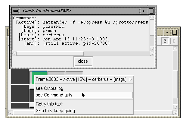Select the rightmost gray task block
Screen dimensions: 186x123
pos(74,73)
